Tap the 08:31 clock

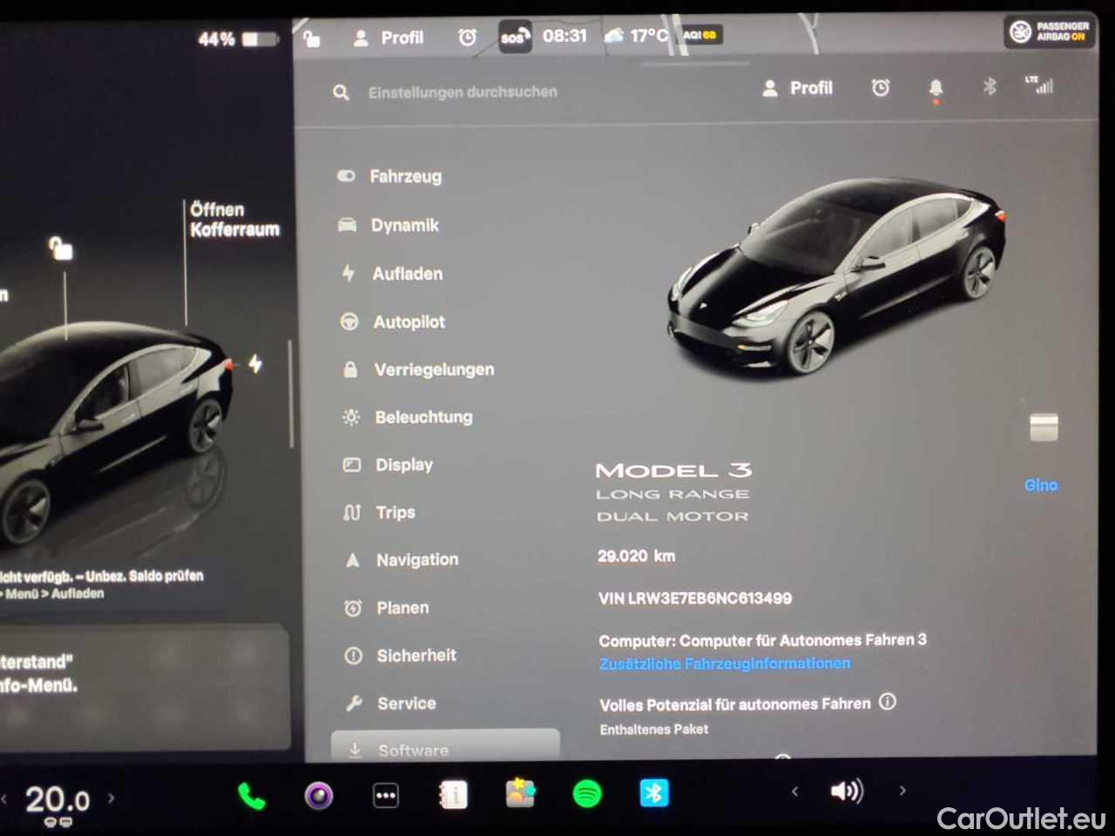coord(564,36)
